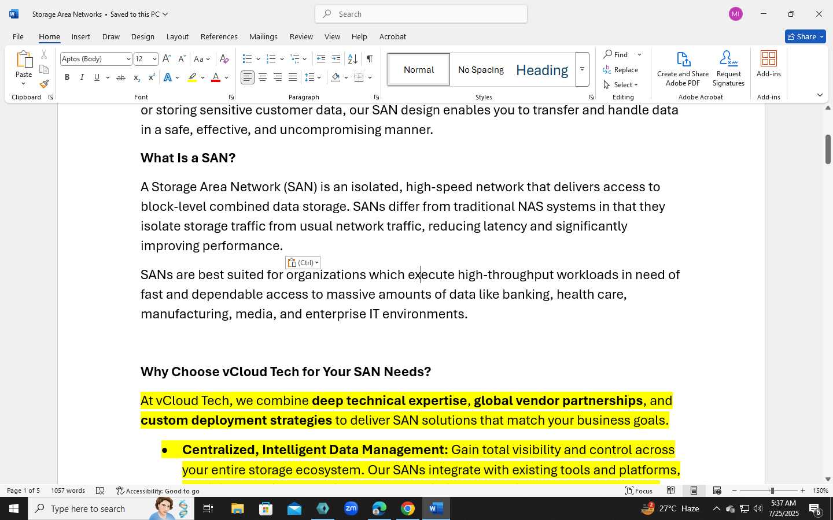Click the Replace button
The image size is (833, 520).
coord(621,70)
